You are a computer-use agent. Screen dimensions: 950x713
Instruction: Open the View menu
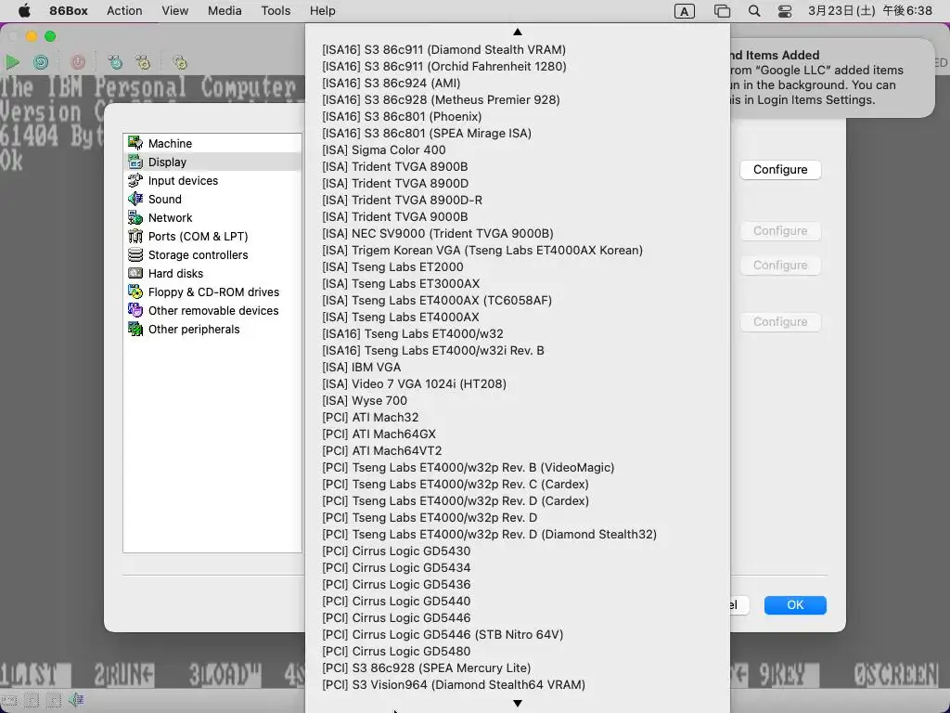click(x=175, y=11)
